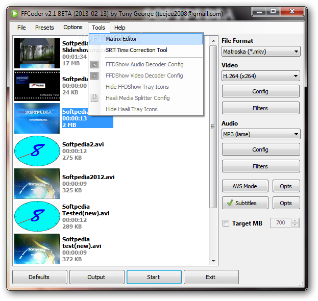
Task: Open the File menu
Action: 21,28
